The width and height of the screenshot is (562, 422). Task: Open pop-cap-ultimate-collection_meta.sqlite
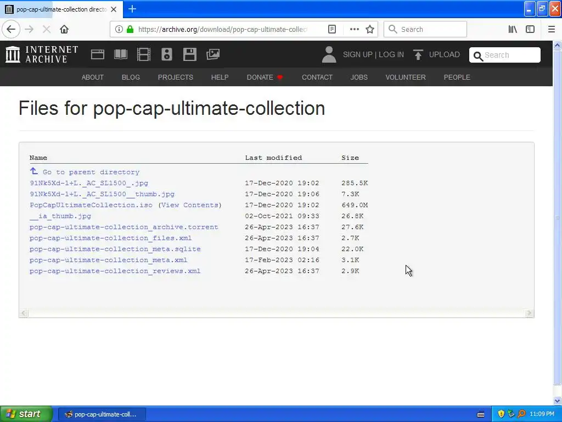point(115,249)
